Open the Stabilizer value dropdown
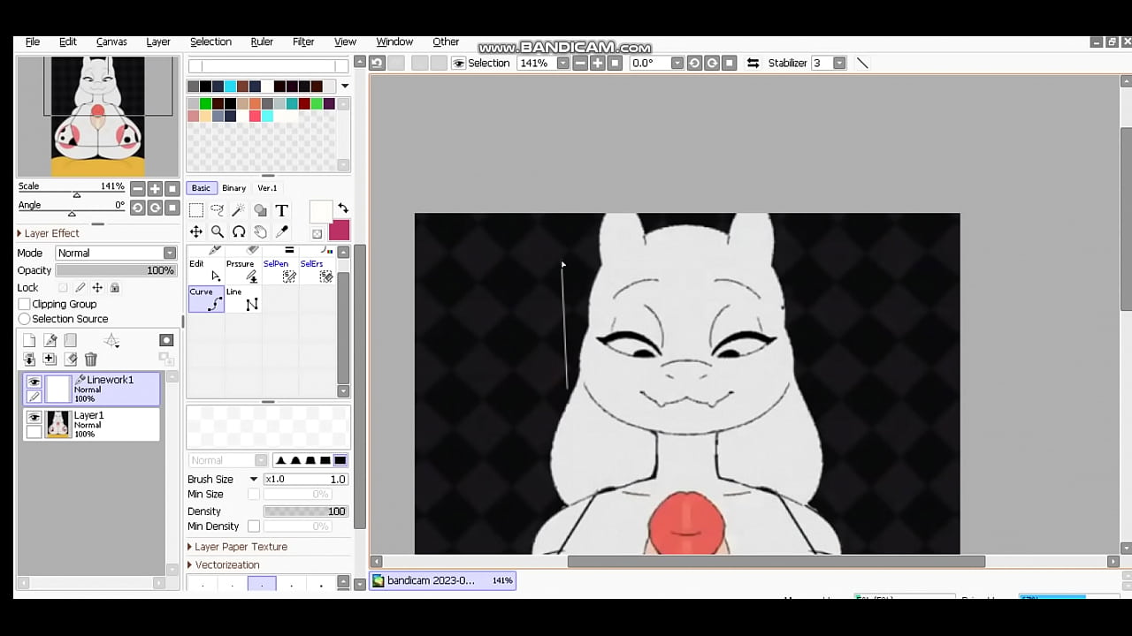1132x636 pixels. pyautogui.click(x=839, y=63)
